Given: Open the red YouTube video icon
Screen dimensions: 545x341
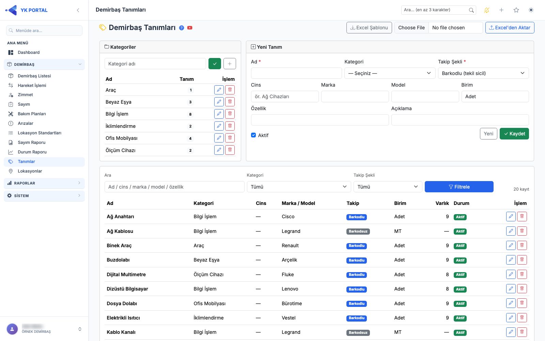Looking at the screenshot, I should pos(190,28).
